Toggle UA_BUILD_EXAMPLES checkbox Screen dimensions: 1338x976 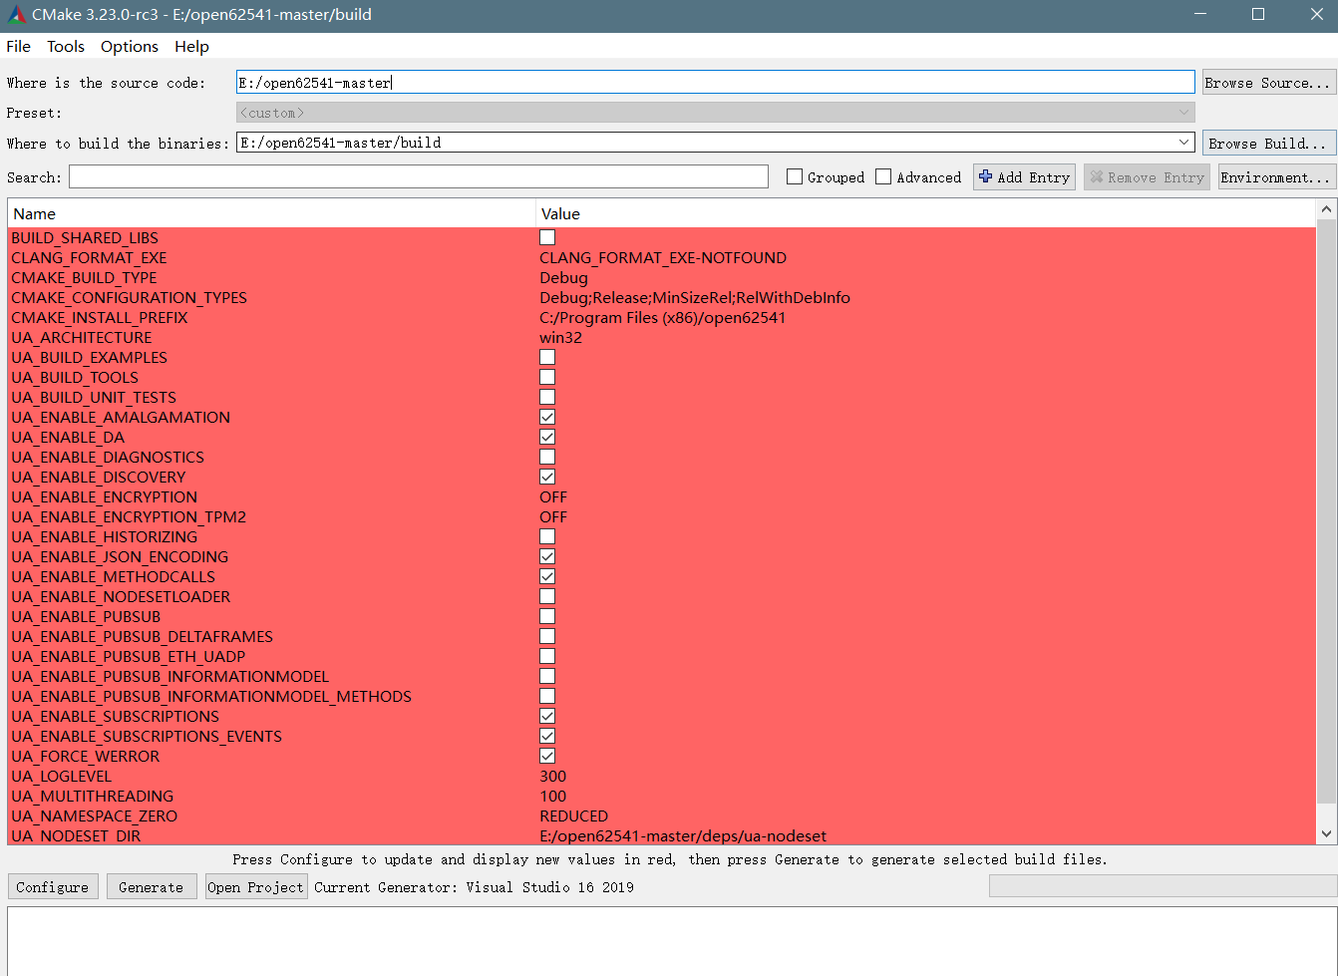[547, 357]
